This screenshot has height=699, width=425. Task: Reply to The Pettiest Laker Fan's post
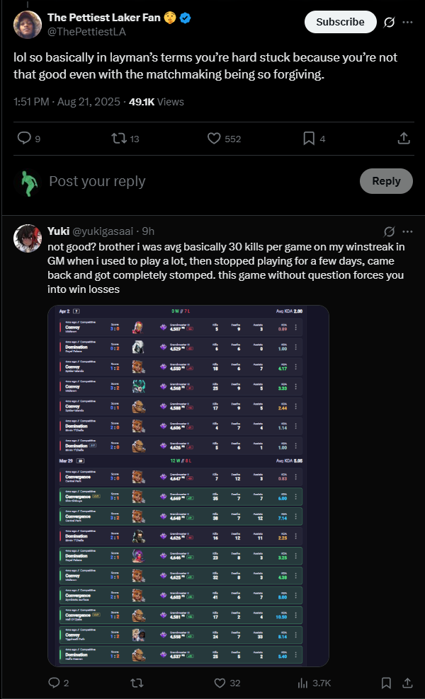24,139
